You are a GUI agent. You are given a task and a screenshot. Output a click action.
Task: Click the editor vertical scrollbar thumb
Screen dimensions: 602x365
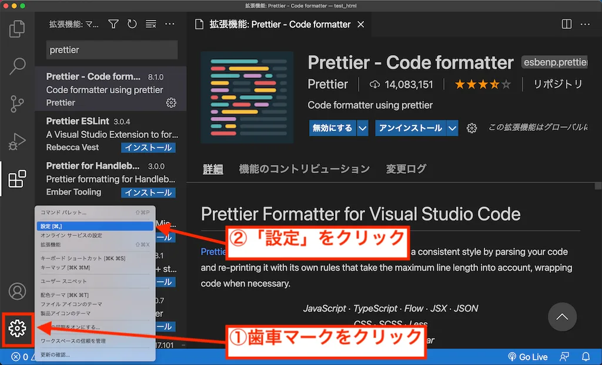(598, 187)
